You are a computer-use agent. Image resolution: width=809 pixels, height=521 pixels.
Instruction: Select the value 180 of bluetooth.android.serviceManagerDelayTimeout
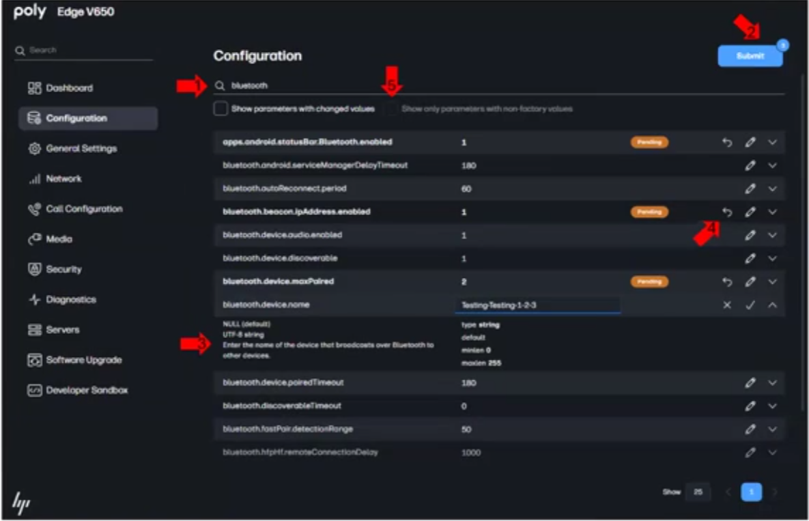point(468,165)
